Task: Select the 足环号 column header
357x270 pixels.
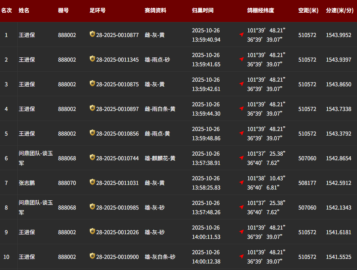Action: point(97,10)
